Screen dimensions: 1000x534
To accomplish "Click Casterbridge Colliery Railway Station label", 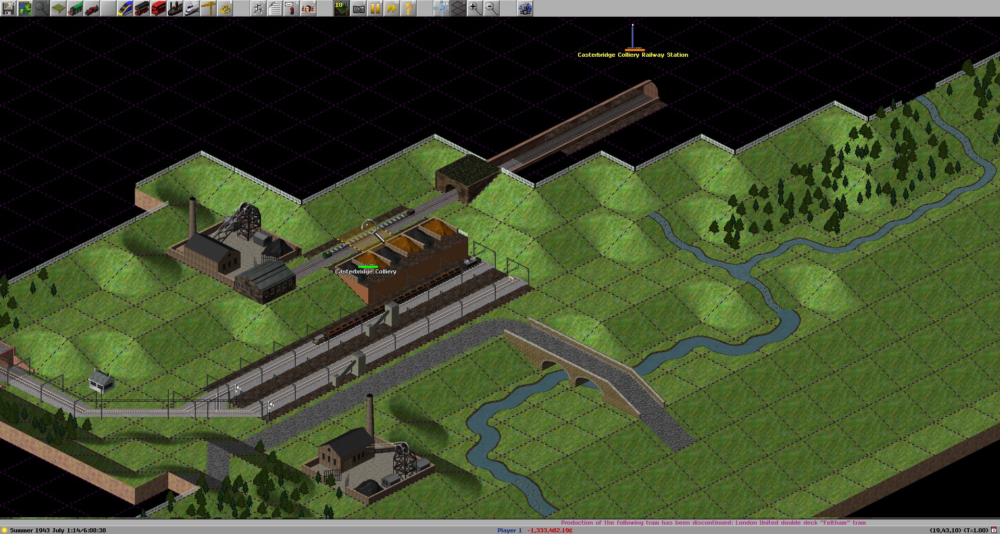I will click(x=633, y=55).
